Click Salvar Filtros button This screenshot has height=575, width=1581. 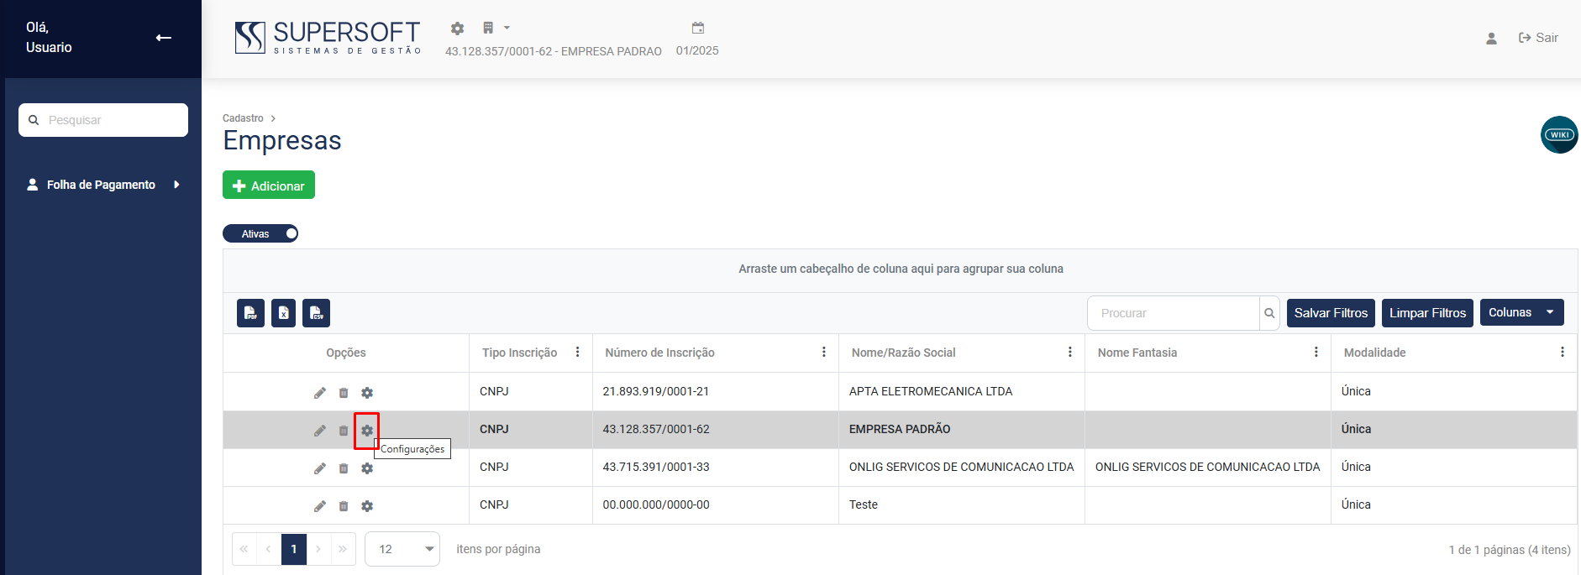(1330, 313)
